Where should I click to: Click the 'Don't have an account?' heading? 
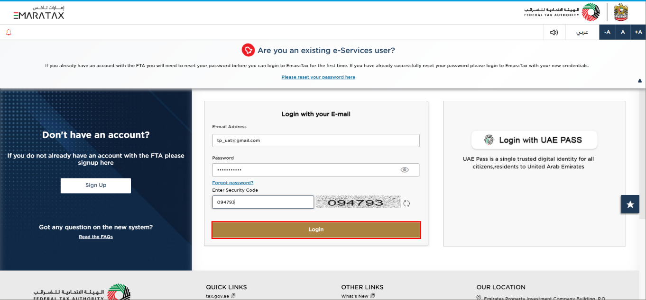[96, 135]
